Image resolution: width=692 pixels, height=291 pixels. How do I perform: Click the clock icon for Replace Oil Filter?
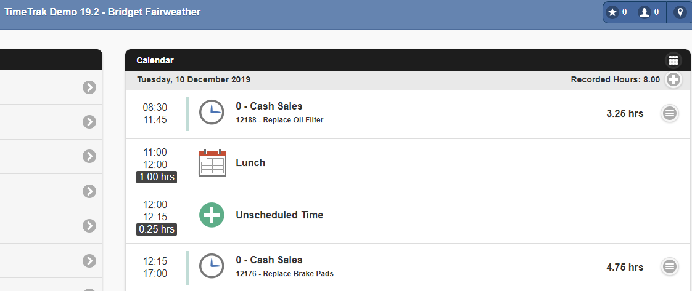click(x=212, y=112)
